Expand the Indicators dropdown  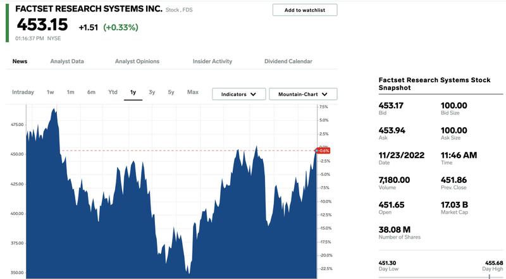pos(239,94)
